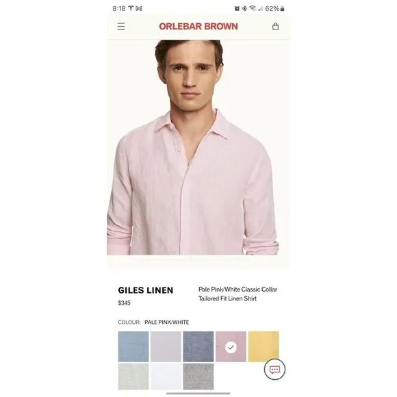The height and width of the screenshot is (397, 397).
Task: Open the live chat bubble
Action: [274, 370]
